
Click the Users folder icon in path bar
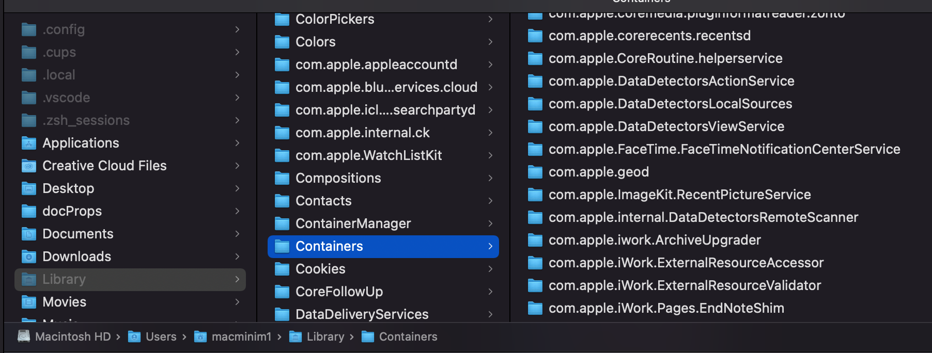[x=134, y=336]
